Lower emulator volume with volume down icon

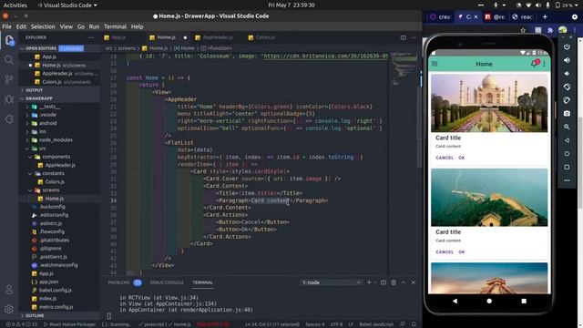pyautogui.click(x=567, y=74)
